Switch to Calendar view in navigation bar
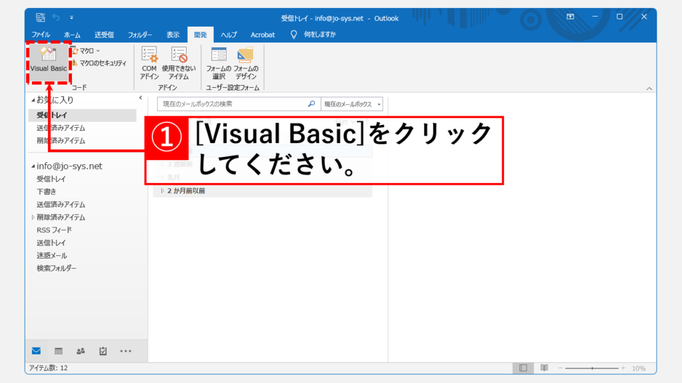This screenshot has height=383, width=682. [x=59, y=351]
